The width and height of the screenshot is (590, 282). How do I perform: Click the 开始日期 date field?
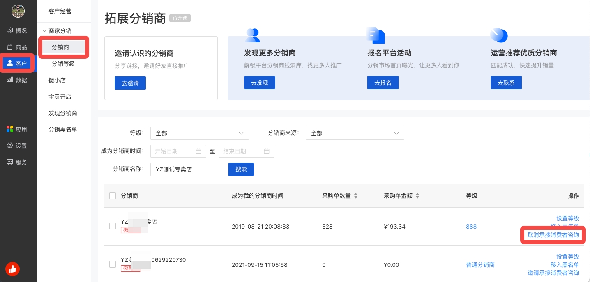tap(178, 151)
